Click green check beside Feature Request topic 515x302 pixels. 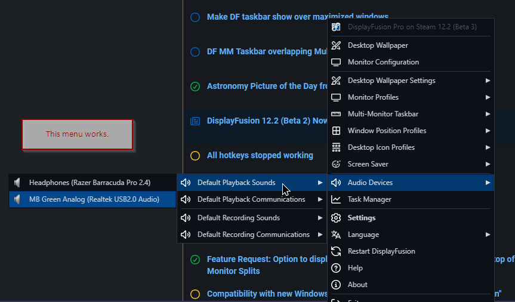(195, 260)
